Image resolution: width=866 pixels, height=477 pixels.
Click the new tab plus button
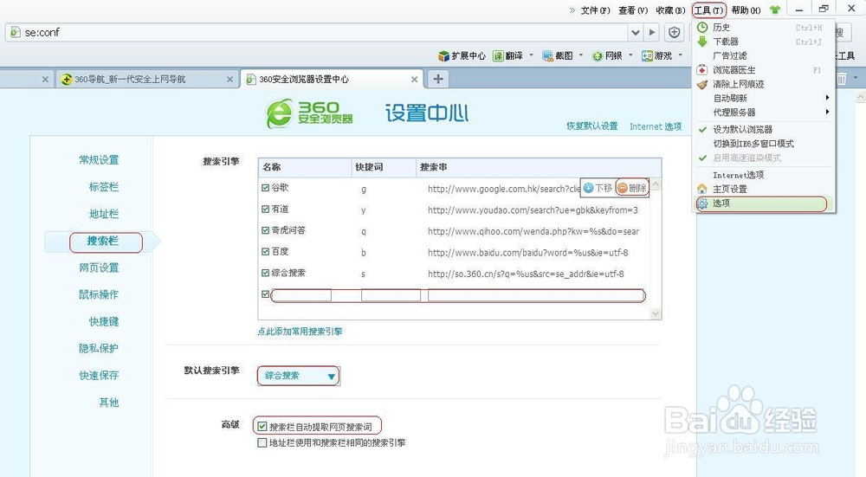click(438, 79)
